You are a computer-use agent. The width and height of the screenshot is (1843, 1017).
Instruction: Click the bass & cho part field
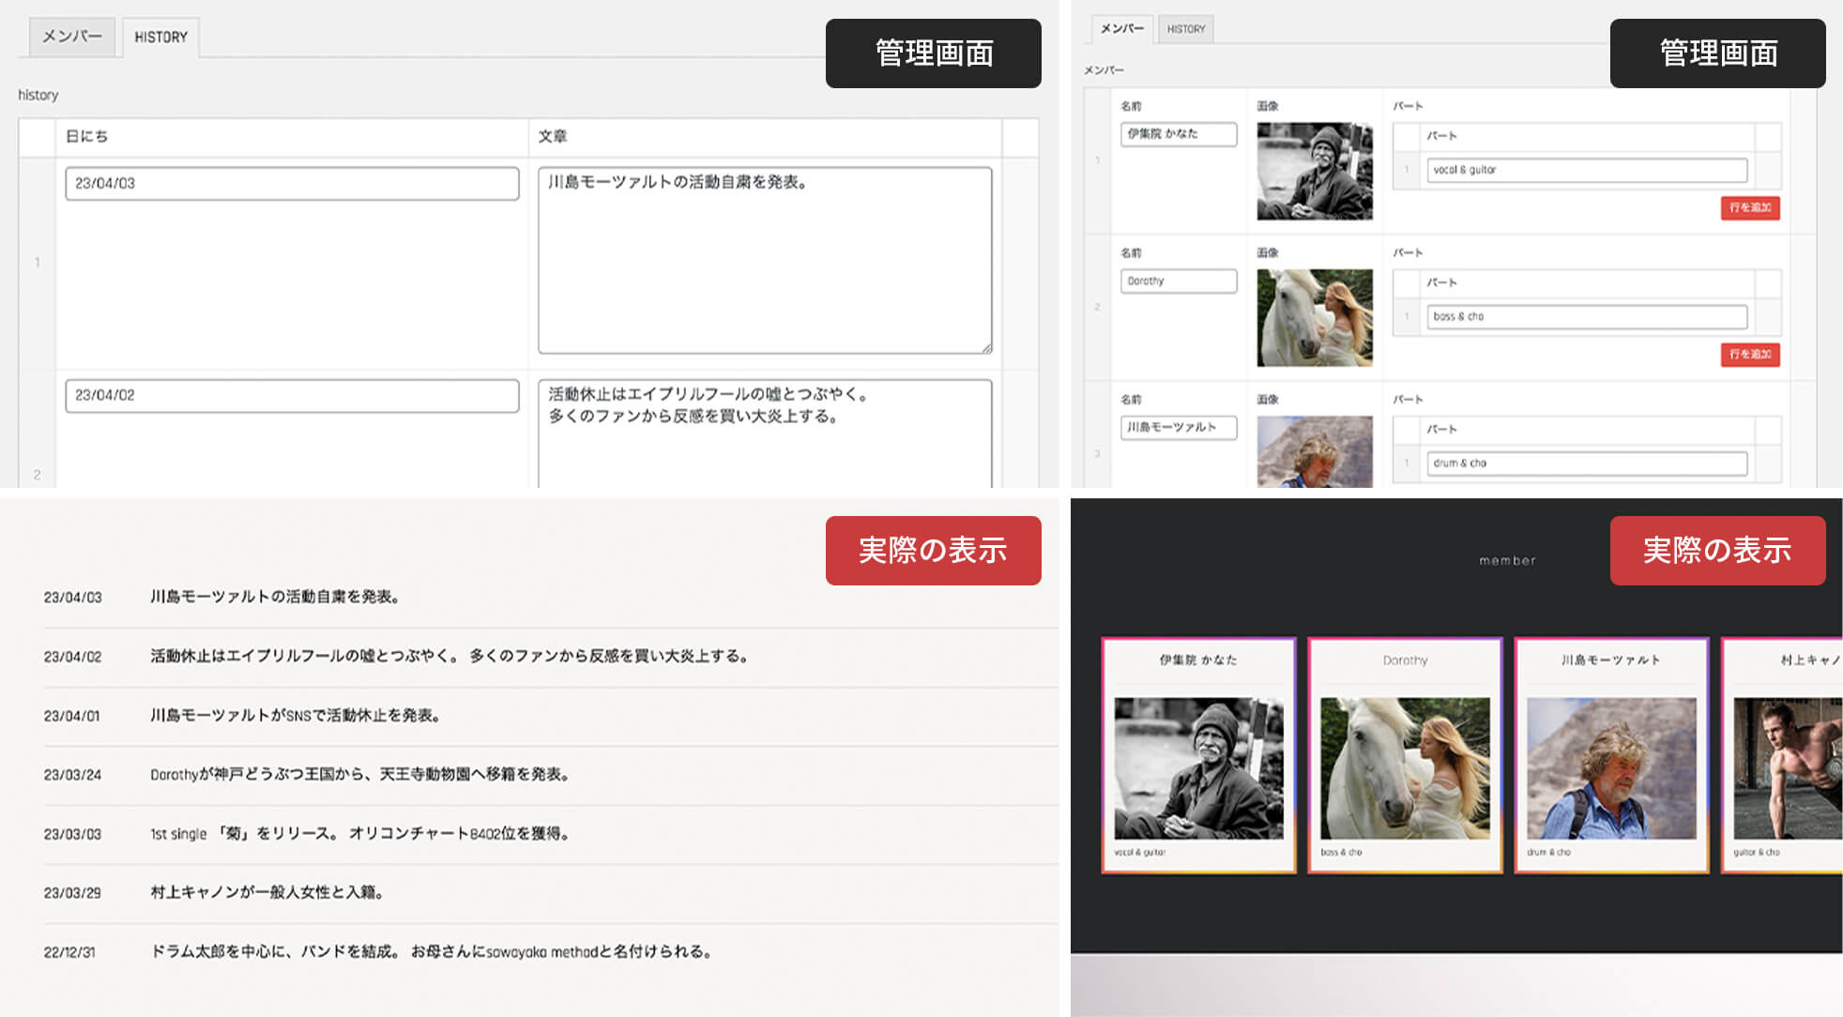1586,316
